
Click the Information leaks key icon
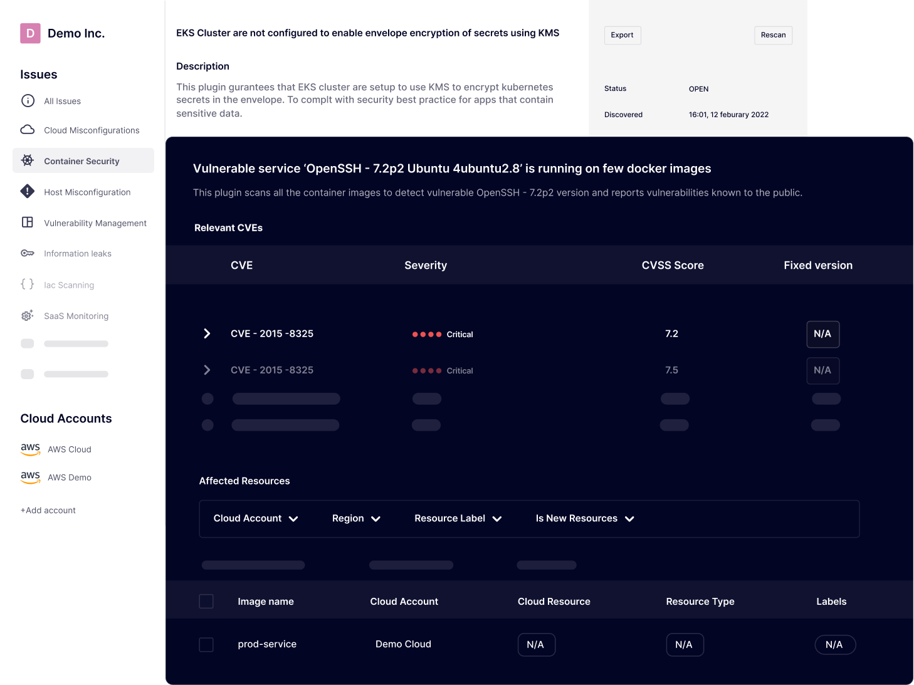click(28, 253)
